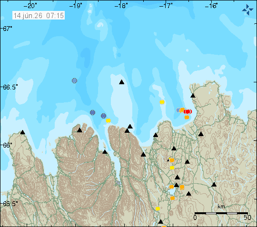Click the orange marker left of lake
This screenshot has width=257, height=227.
[171, 187]
